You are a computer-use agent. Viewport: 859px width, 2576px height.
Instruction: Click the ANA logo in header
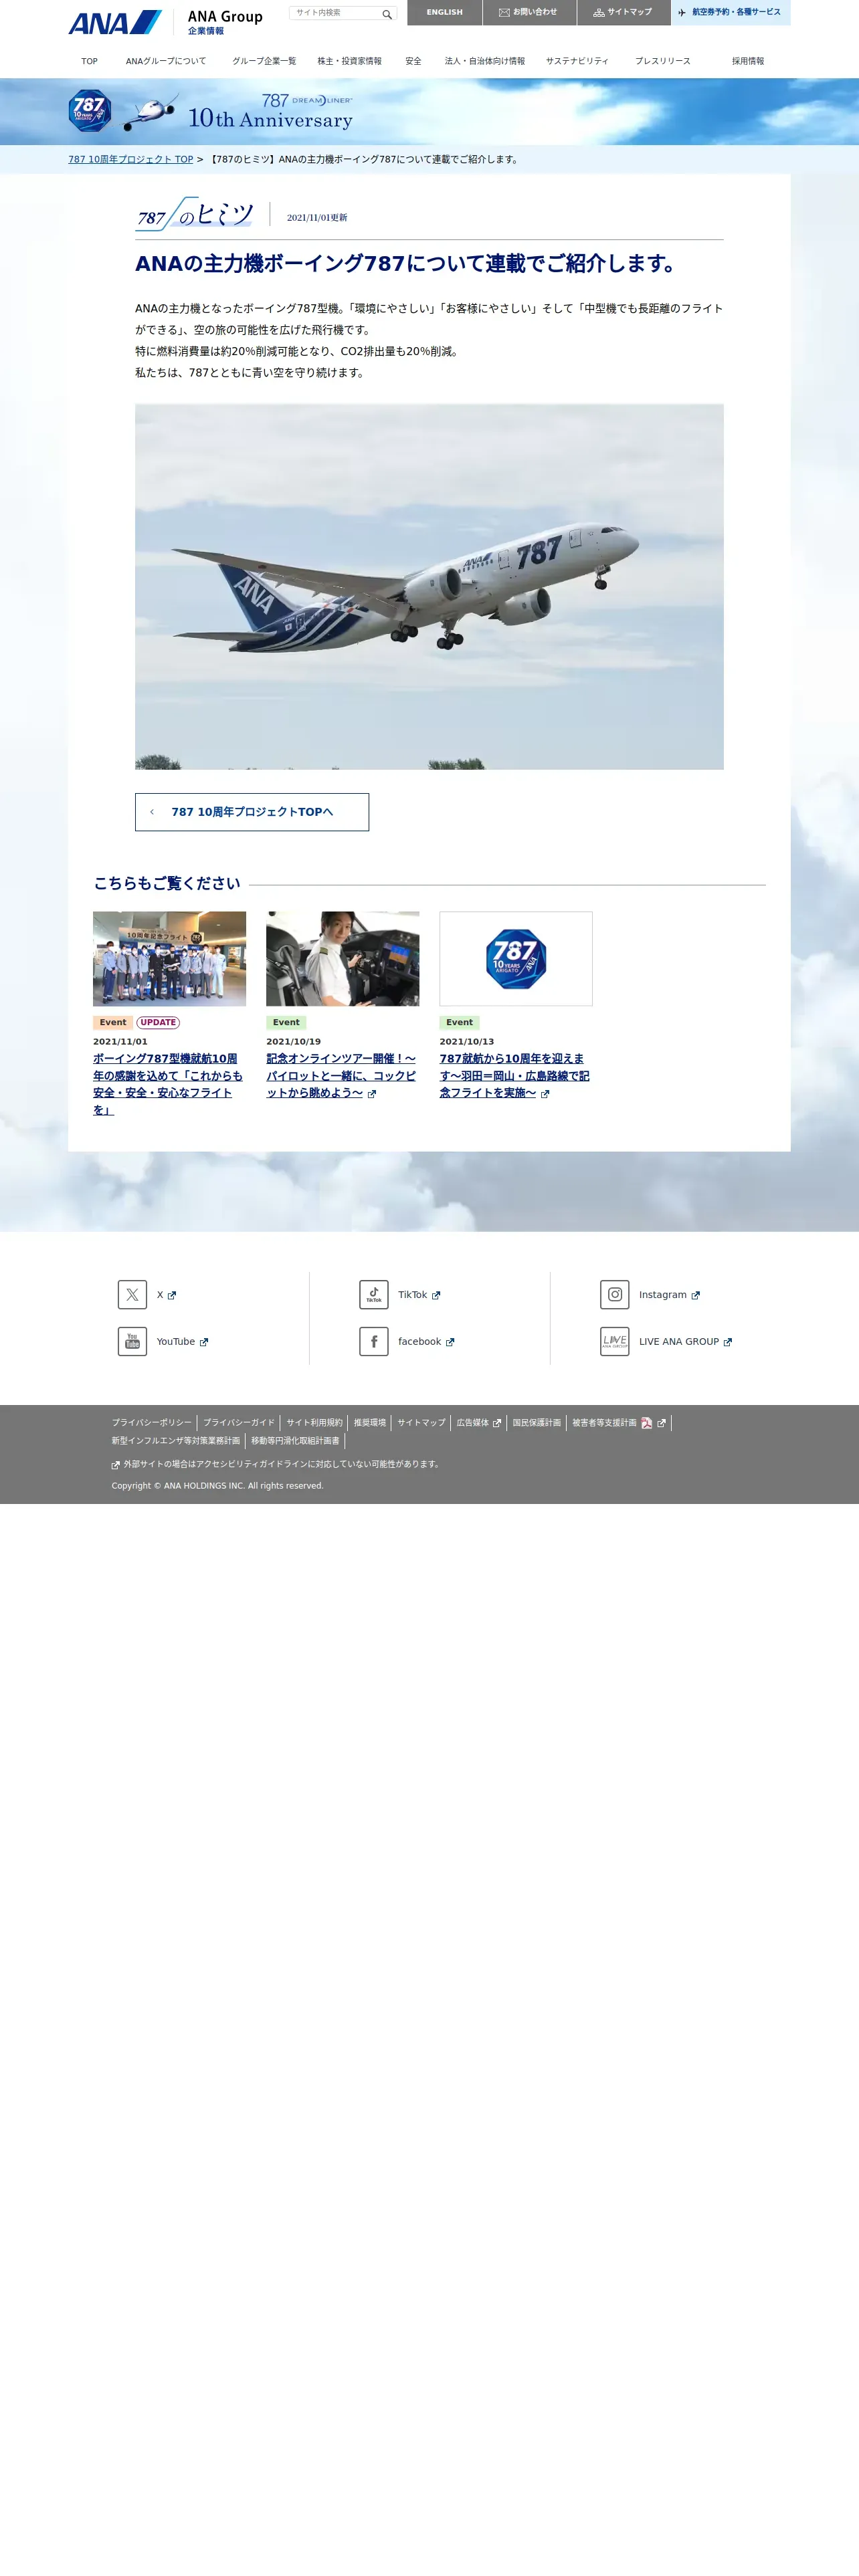(115, 22)
